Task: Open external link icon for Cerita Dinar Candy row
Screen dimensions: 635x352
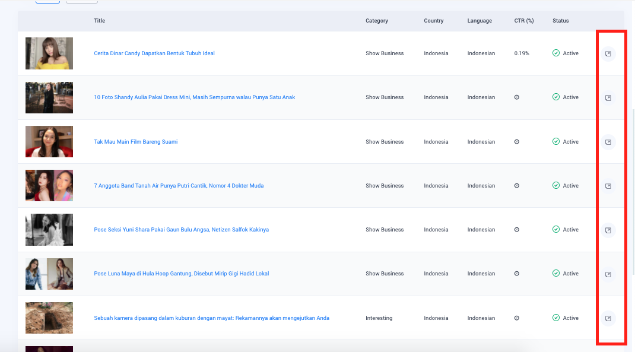Action: click(608, 54)
